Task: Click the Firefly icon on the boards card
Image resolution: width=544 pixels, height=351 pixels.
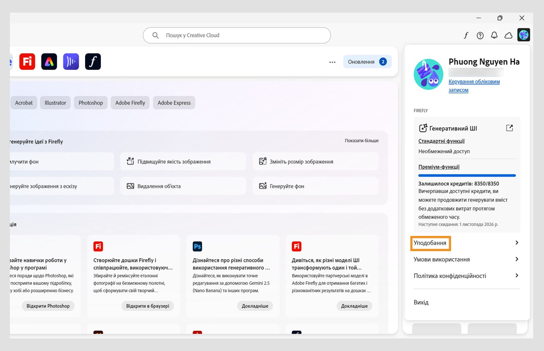Action: (x=98, y=246)
